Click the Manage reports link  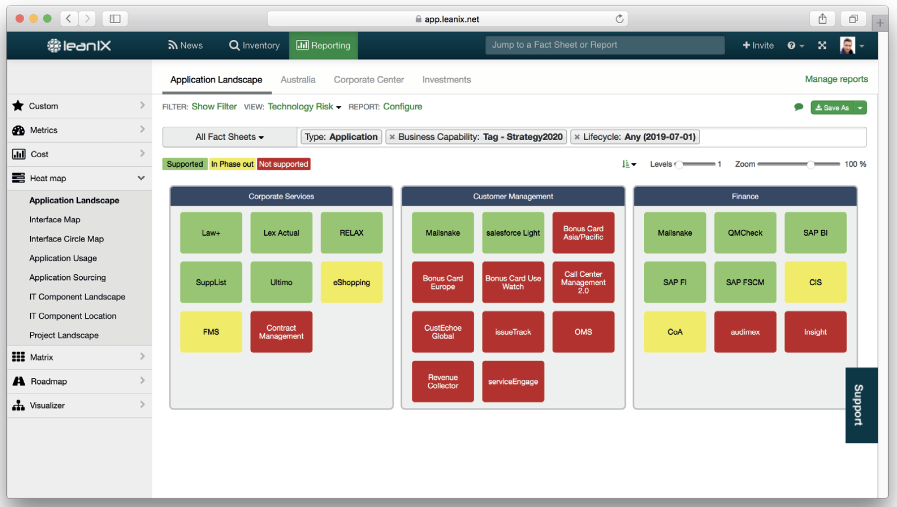(x=836, y=79)
